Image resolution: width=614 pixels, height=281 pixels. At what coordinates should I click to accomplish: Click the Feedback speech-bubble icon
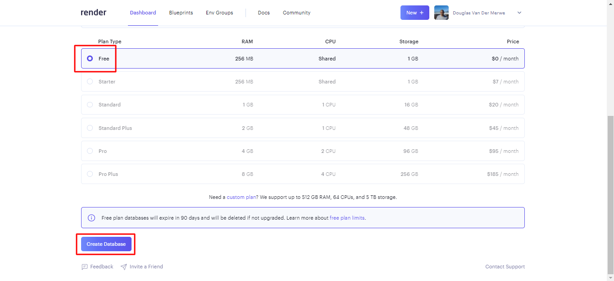tap(84, 267)
